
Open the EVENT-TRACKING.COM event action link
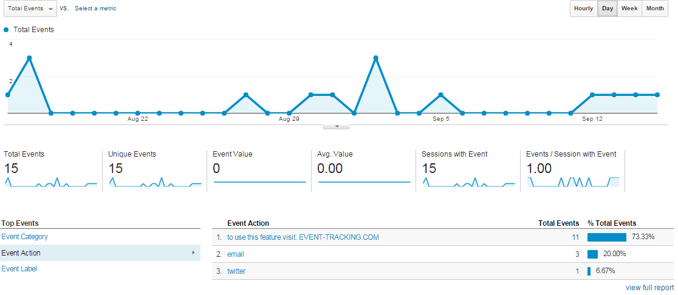point(303,237)
